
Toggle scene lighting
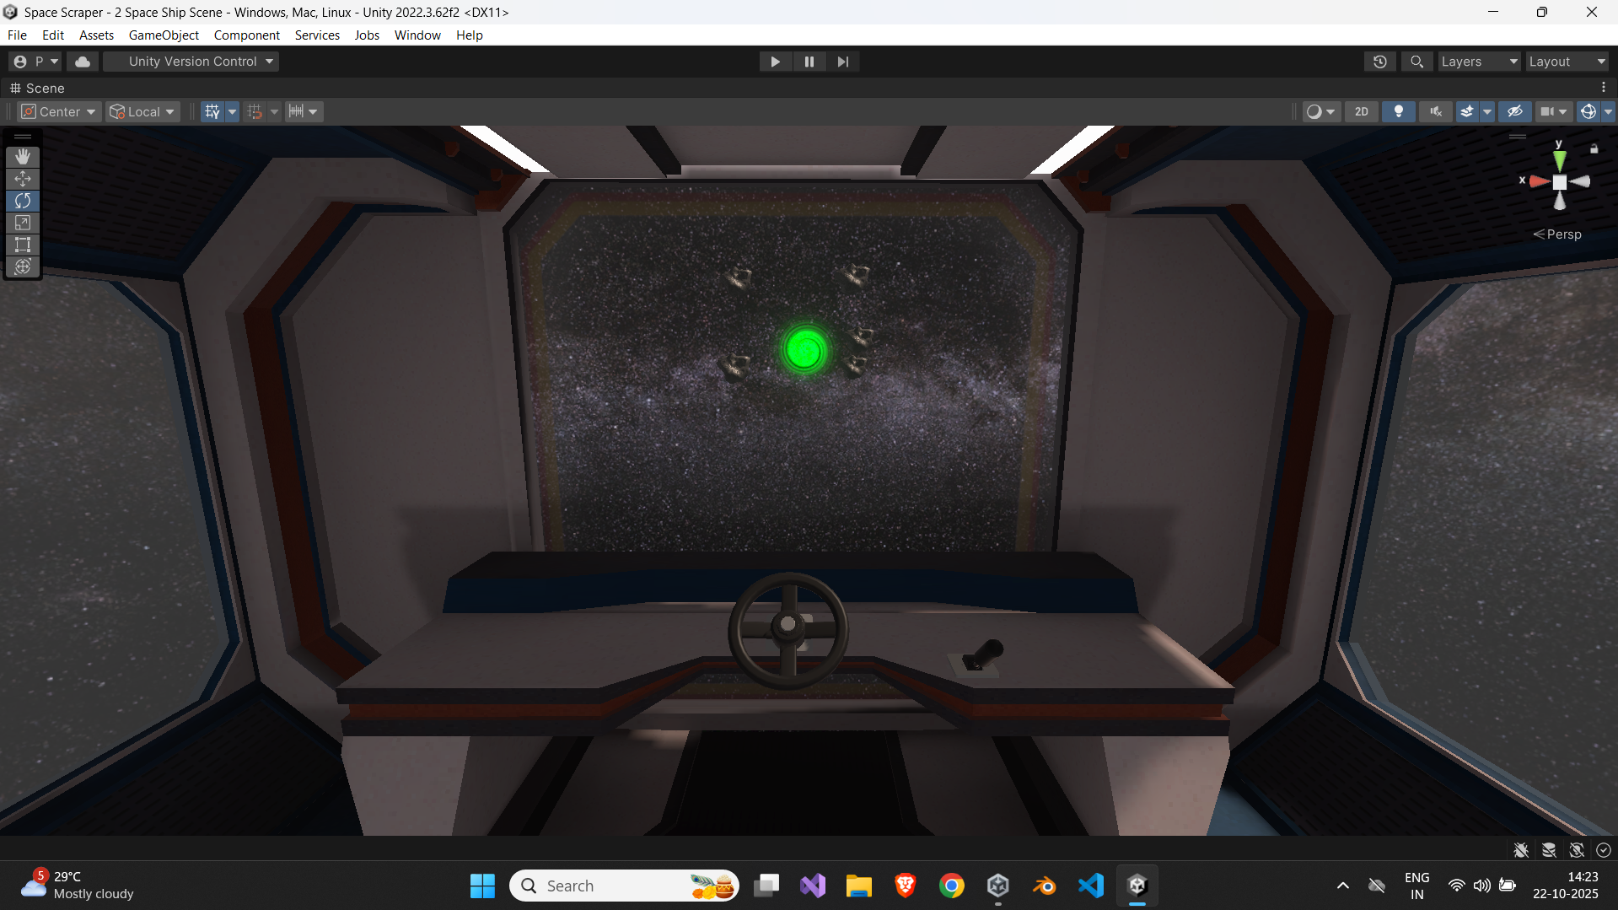tap(1399, 111)
